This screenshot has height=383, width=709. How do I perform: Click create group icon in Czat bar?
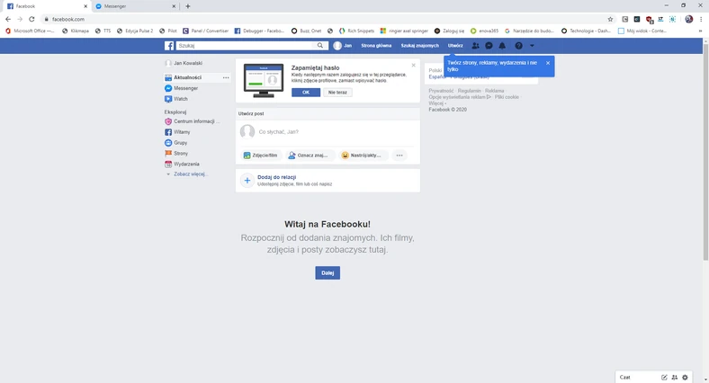click(674, 377)
